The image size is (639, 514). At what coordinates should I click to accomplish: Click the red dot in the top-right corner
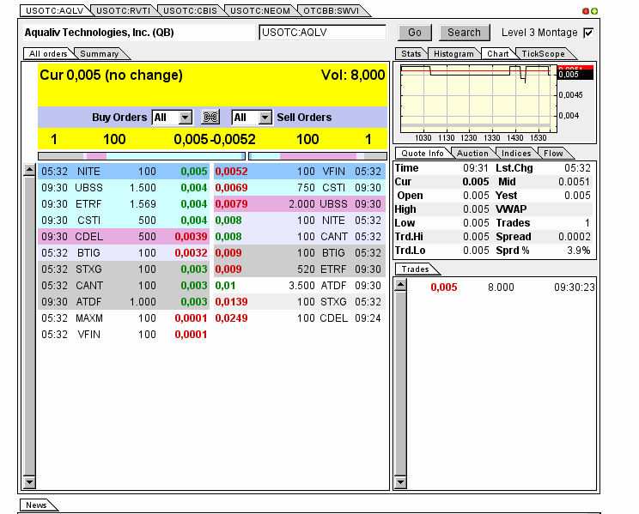click(x=586, y=11)
